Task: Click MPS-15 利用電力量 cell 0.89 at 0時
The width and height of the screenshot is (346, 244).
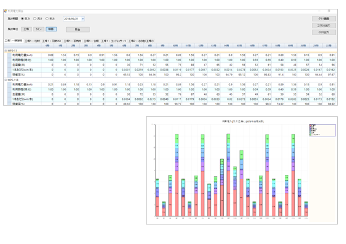Action: tap(47, 55)
